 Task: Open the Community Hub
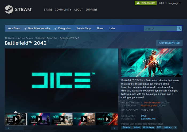[x=169, y=43]
